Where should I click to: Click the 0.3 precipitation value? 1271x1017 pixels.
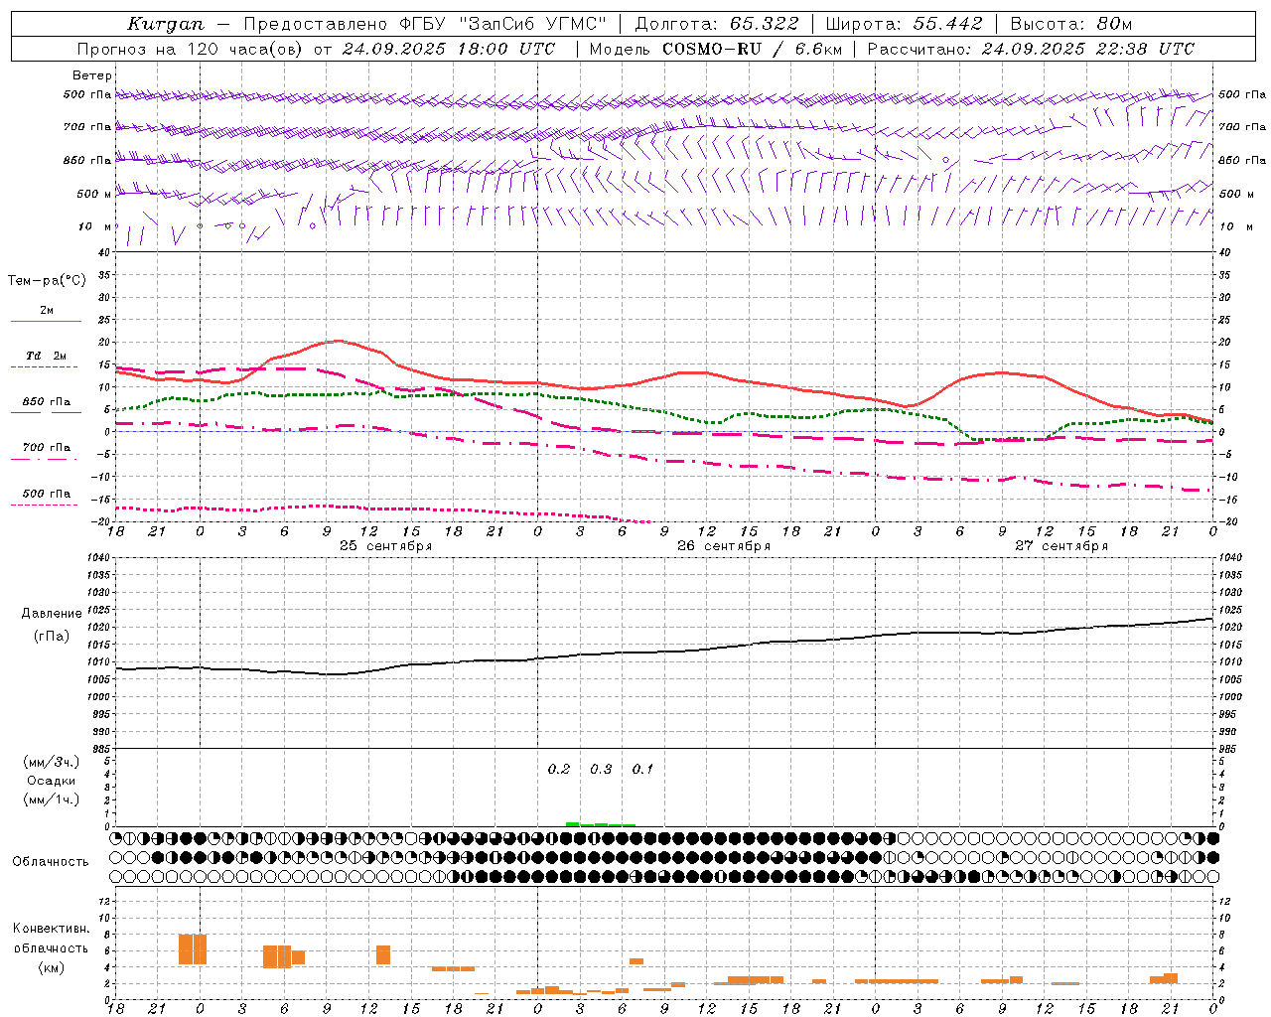(601, 769)
